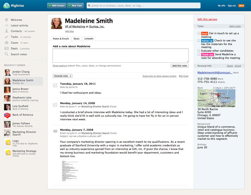Click the Latest activity pulse icon

coord(6,25)
